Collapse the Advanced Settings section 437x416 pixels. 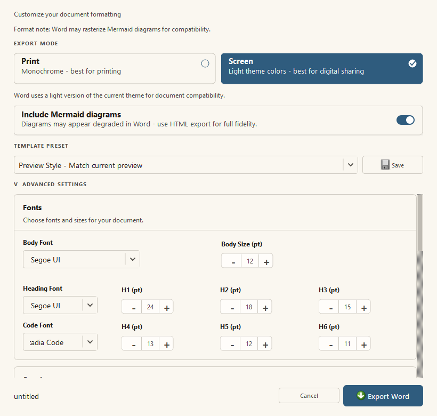point(50,185)
